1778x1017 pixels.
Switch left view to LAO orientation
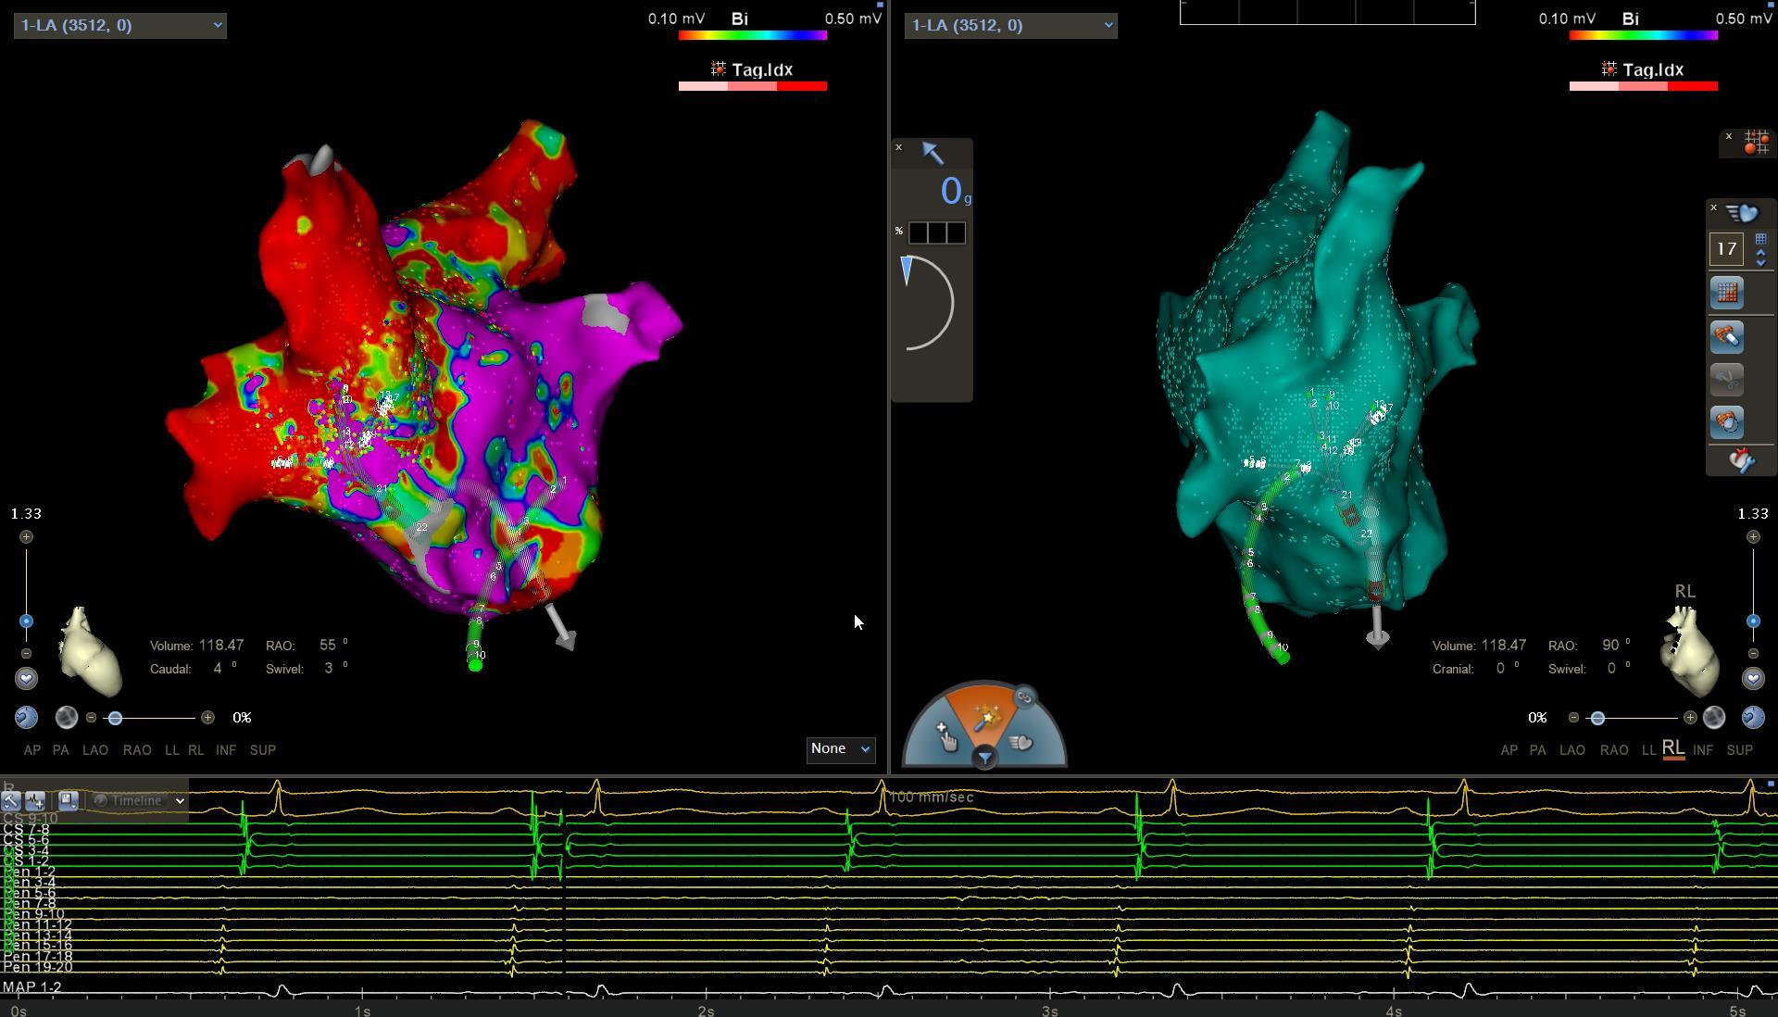point(95,750)
